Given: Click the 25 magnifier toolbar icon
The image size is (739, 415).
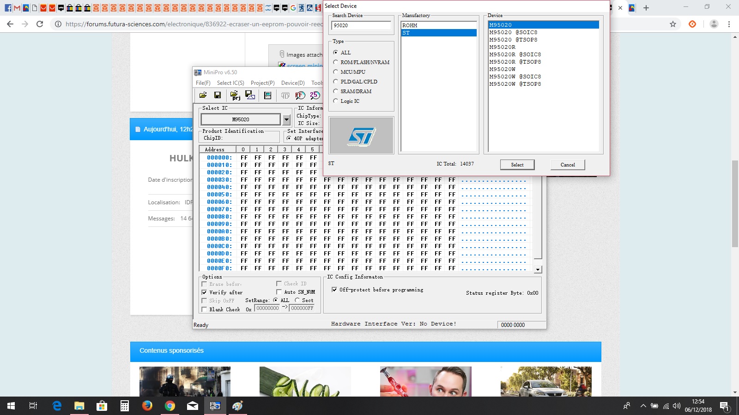Looking at the screenshot, I should [x=315, y=95].
